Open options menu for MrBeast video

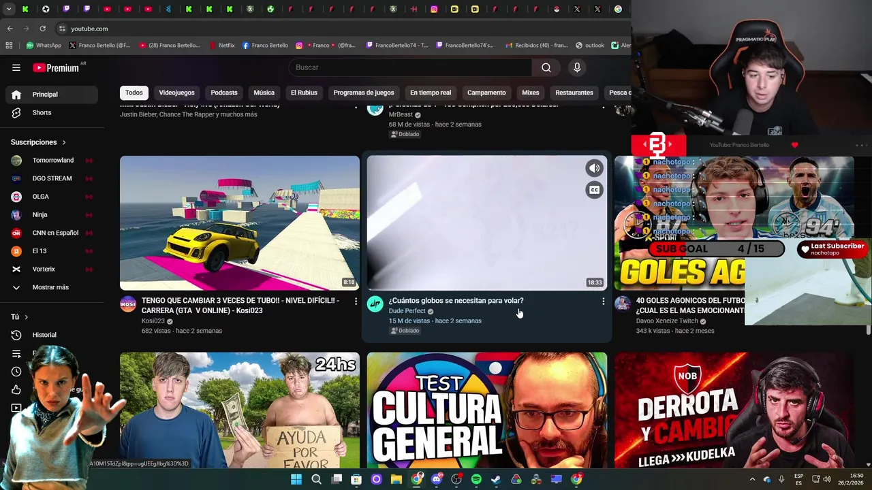(603, 106)
